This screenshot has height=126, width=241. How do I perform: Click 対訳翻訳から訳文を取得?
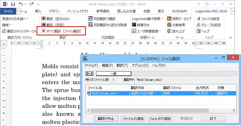(x=108, y=25)
